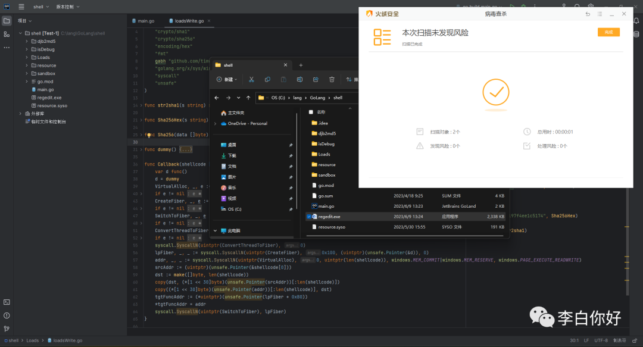
Task: Open the 版本控制 dropdown
Action: pyautogui.click(x=68, y=7)
